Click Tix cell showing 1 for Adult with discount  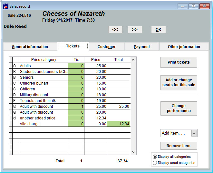[x=76, y=107]
